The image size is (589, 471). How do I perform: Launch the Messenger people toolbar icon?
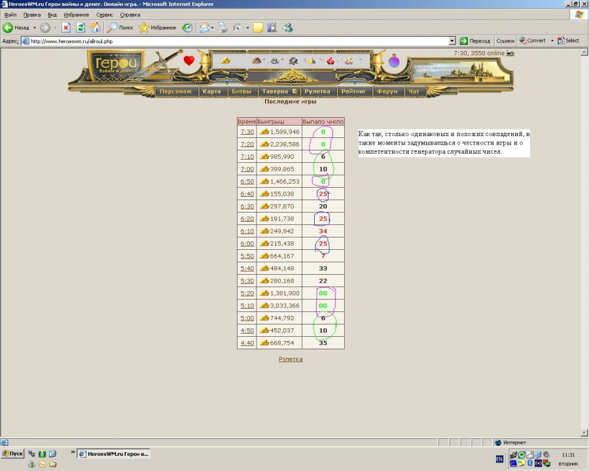coord(288,27)
